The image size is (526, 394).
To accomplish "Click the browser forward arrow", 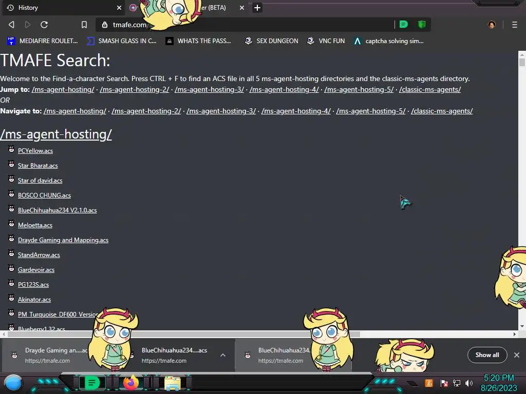I will 28,25.
